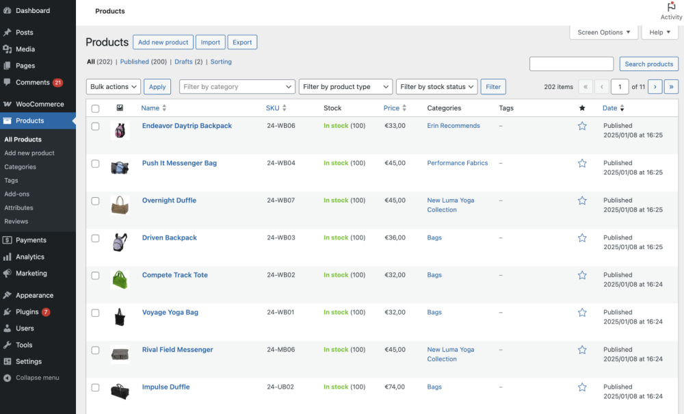684x414 pixels.
Task: Click the search products input field
Action: pyautogui.click(x=571, y=64)
